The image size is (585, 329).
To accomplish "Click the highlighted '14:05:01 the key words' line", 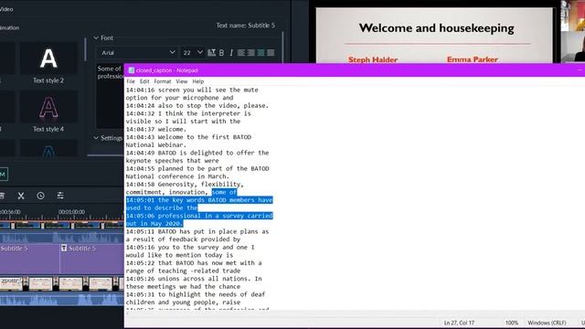I will [199, 200].
